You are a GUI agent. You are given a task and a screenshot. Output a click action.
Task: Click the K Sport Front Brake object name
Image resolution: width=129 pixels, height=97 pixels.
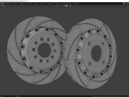click(96, 96)
